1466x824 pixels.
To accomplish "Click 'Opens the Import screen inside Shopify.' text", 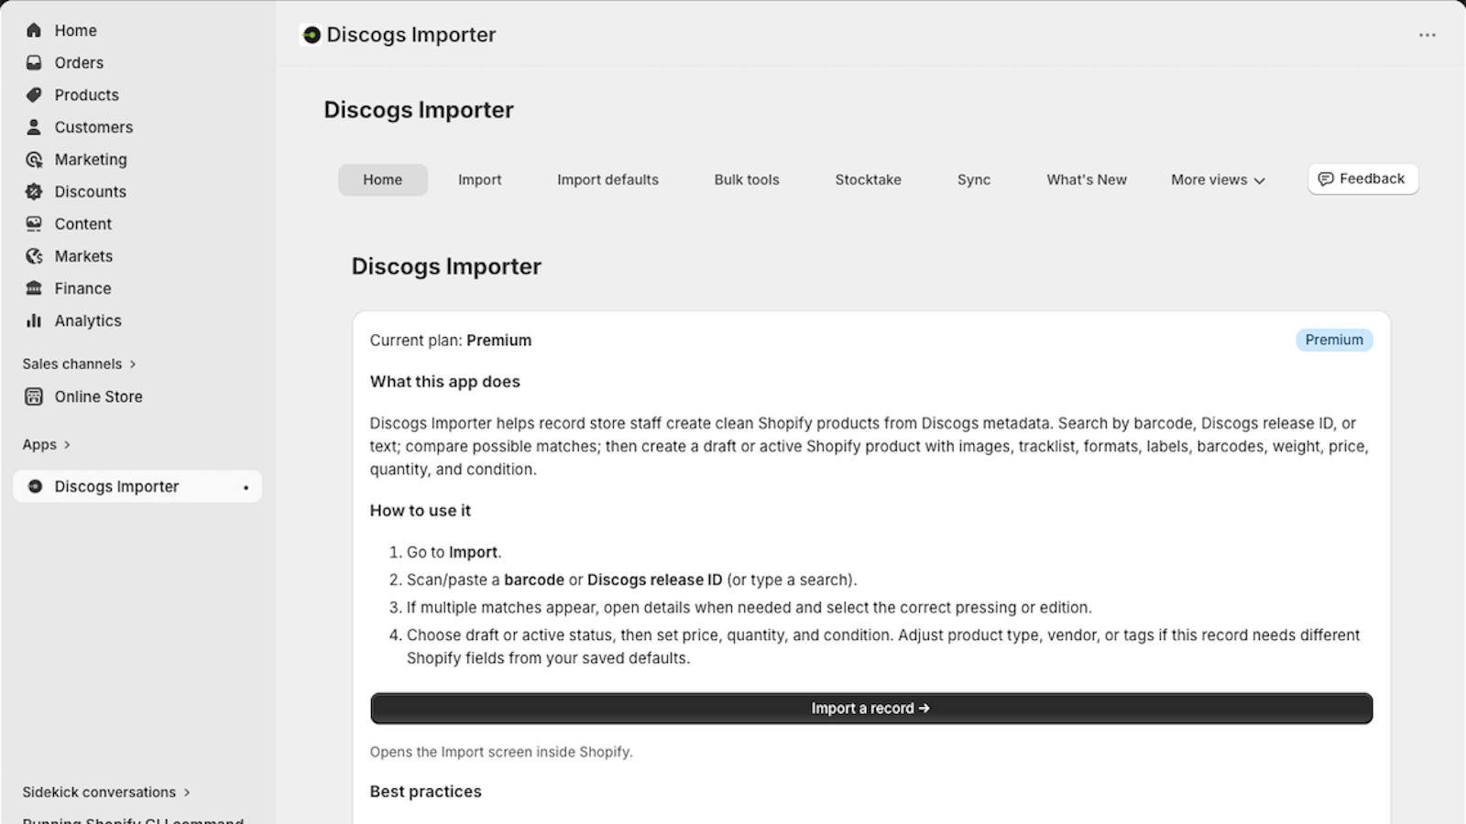I will (x=501, y=752).
